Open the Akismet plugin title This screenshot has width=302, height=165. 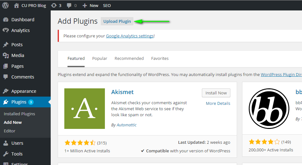click(122, 92)
